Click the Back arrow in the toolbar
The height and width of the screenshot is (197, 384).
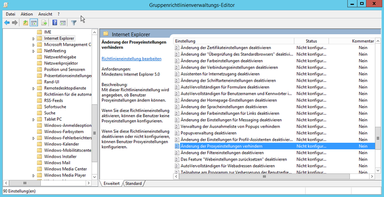point(7,23)
